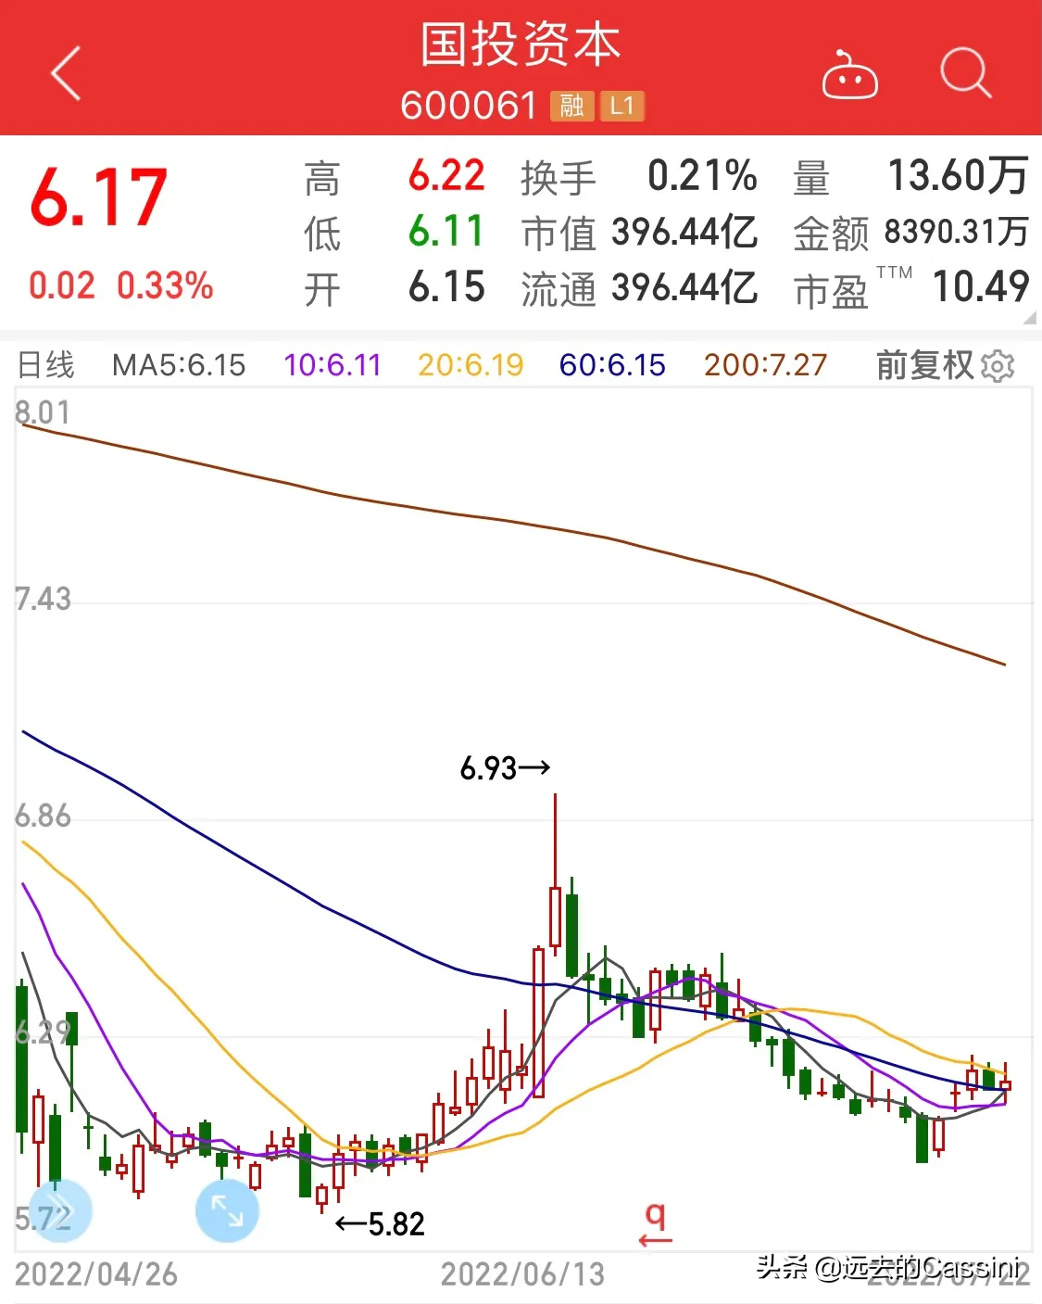Tap the fullscreen expand arrows circle
1042x1304 pixels.
pyautogui.click(x=227, y=1209)
